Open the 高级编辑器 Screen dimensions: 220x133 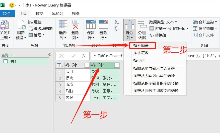pos(41,28)
